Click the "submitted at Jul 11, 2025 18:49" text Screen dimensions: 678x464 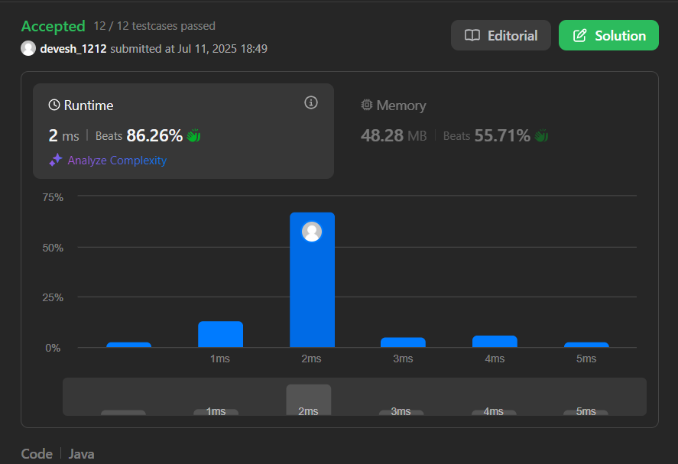pos(189,48)
